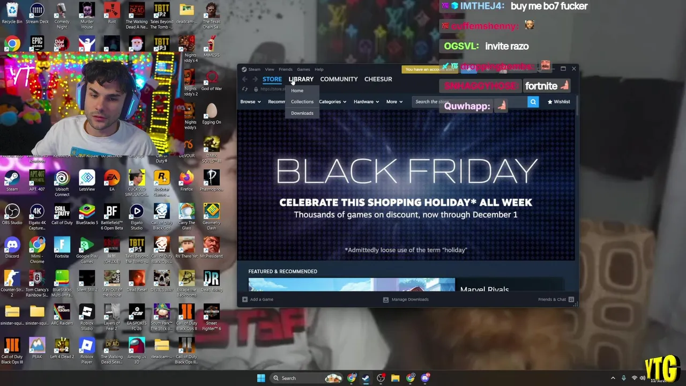Click the Steam back navigation arrow
The width and height of the screenshot is (686, 386).
[245, 79]
